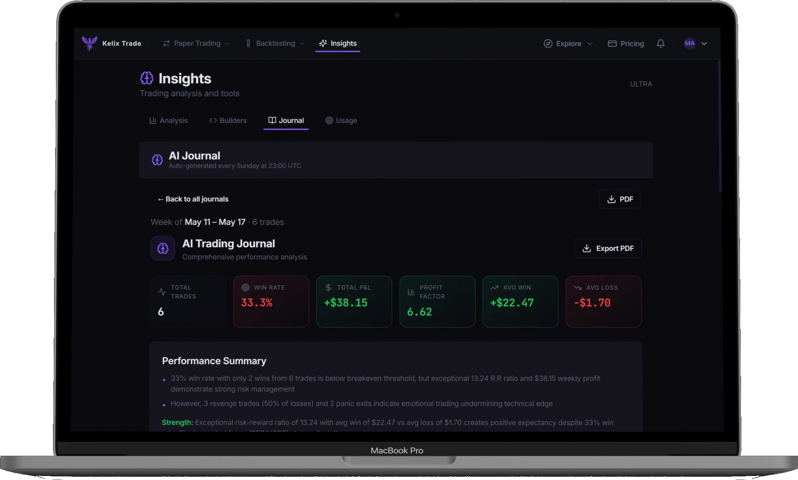Click the Usage target icon
798x480 pixels.
tap(329, 120)
